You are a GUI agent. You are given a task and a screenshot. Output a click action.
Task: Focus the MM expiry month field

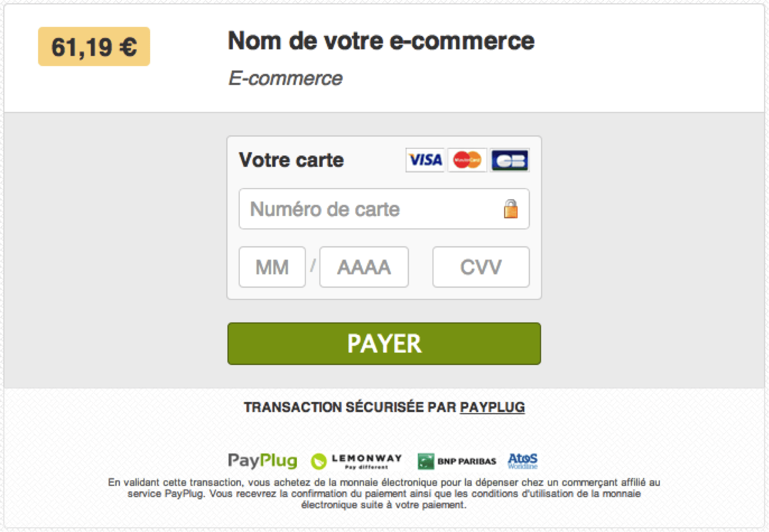coord(272,267)
